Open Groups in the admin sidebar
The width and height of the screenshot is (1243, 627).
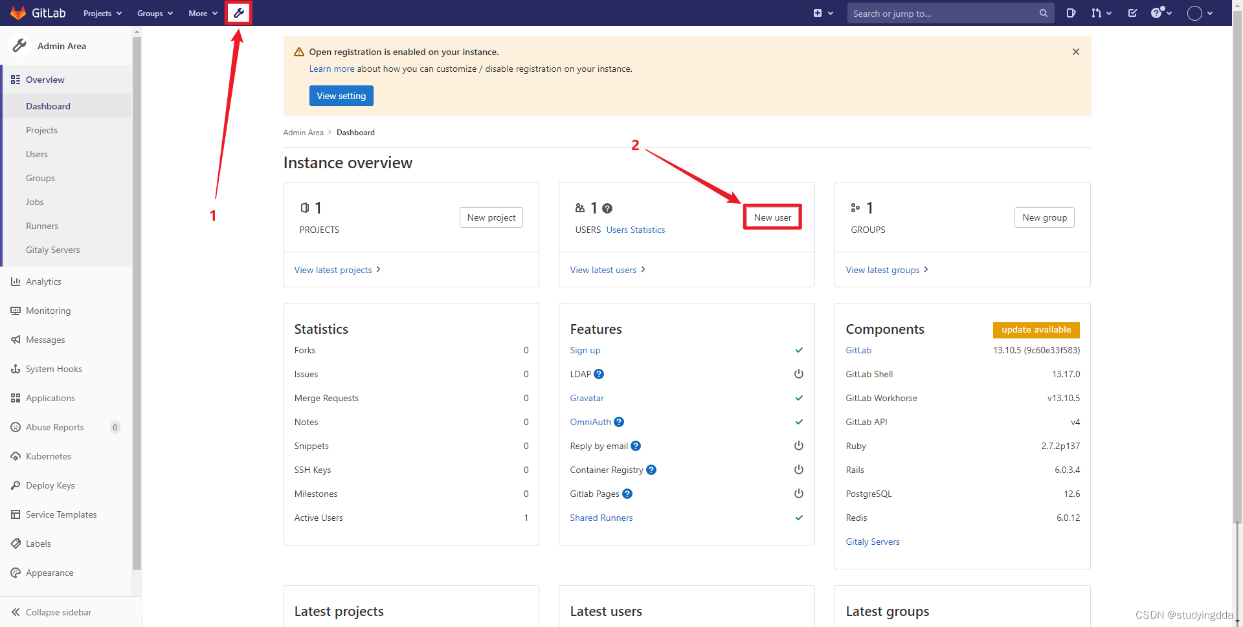point(40,178)
